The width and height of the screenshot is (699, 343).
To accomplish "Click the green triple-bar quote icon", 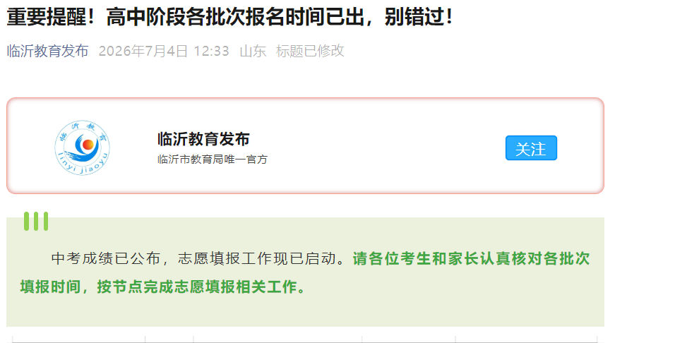I will (36, 222).
